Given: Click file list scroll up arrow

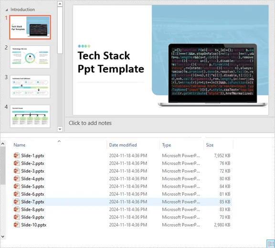Looking at the screenshot, I should [x=3, y=144].
